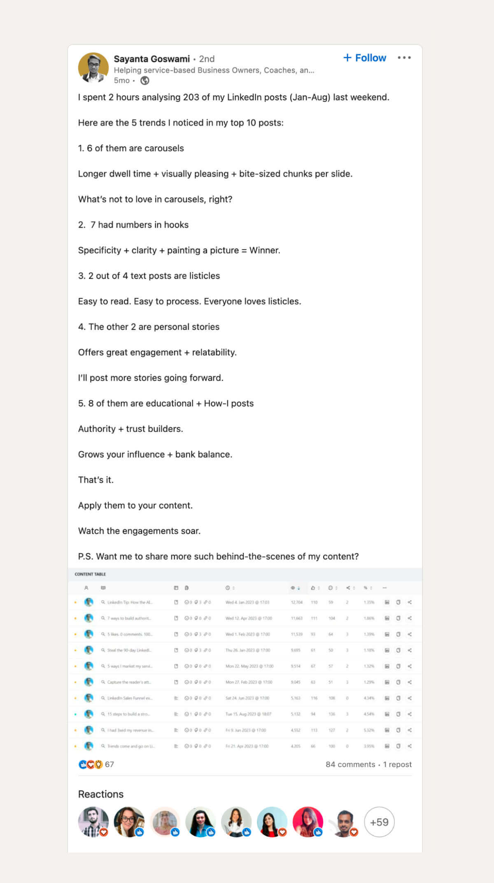Select the Reactions section header
This screenshot has width=494, height=883.
click(101, 794)
